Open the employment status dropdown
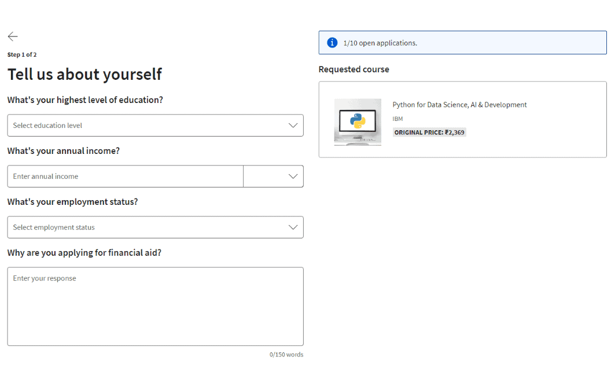 pyautogui.click(x=155, y=227)
